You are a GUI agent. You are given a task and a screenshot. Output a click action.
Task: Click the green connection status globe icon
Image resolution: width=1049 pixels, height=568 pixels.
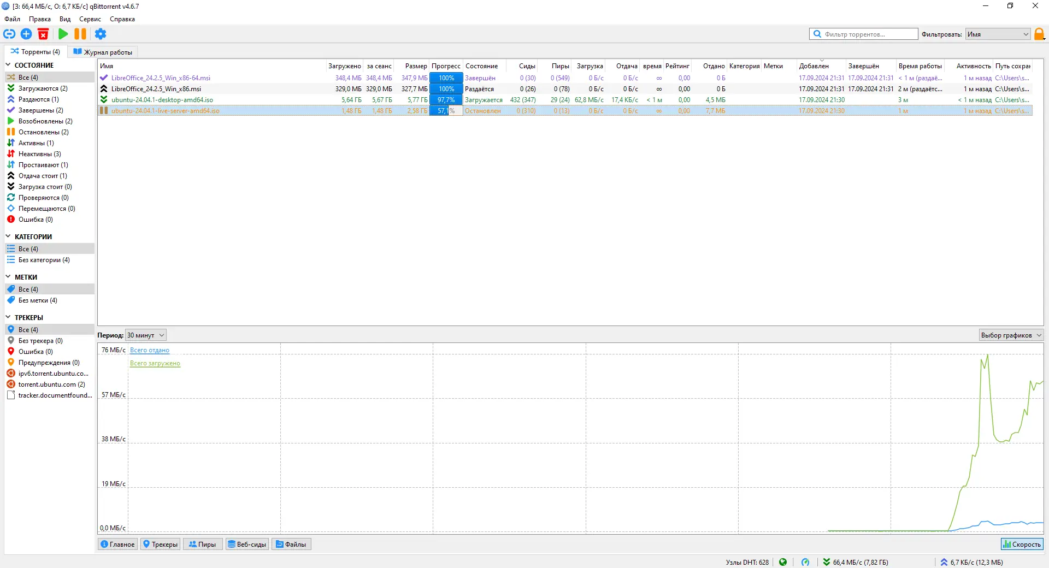coord(783,562)
